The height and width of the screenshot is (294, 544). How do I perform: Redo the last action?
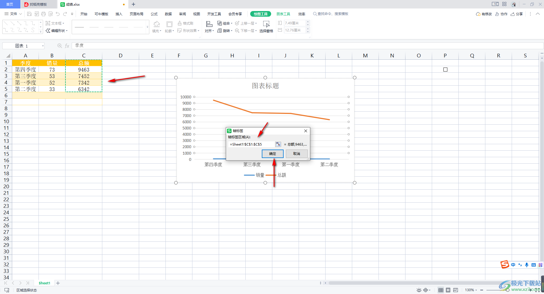coord(65,14)
